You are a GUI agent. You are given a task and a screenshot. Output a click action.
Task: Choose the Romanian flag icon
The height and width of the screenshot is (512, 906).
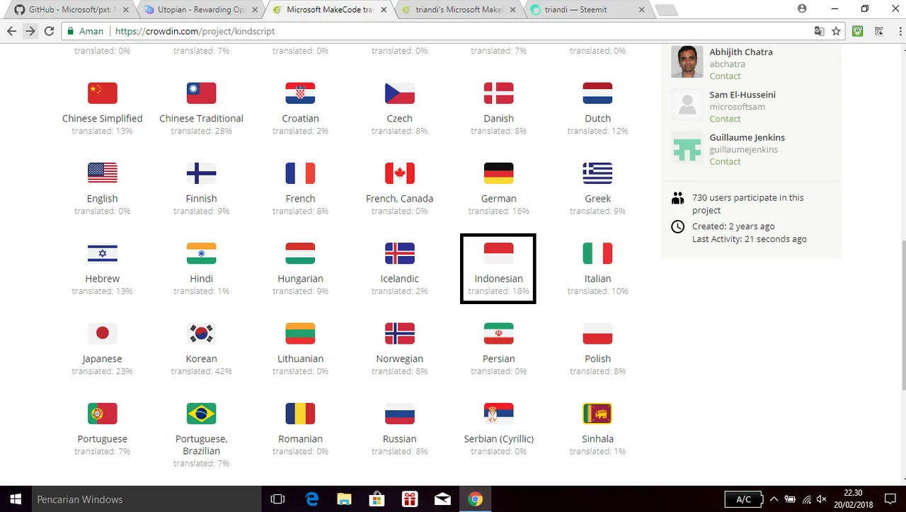(x=300, y=414)
